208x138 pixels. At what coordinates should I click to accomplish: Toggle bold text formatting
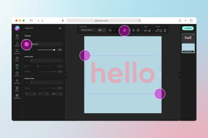[x=110, y=30]
